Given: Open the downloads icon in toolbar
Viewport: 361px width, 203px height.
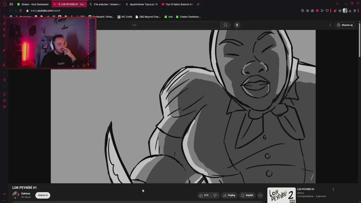Looking at the screenshot, I should 350,11.
